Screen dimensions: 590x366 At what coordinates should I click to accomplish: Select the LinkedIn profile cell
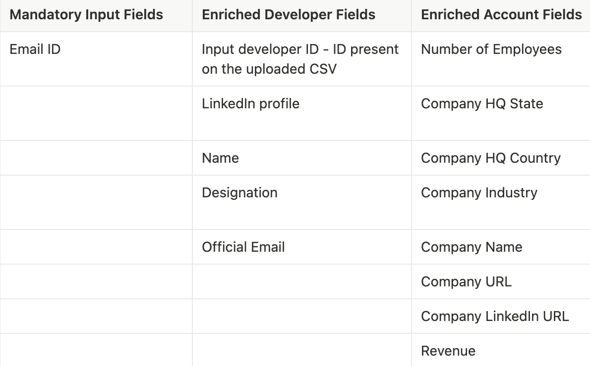(x=250, y=104)
